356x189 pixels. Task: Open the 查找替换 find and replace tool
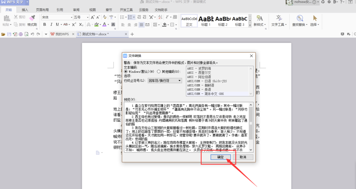[x=300, y=20]
